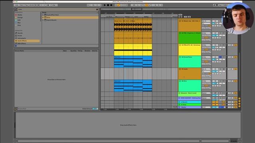Open the Master output dropdown
Image resolution: width=255 pixels, height=143 pixels.
click(206, 107)
